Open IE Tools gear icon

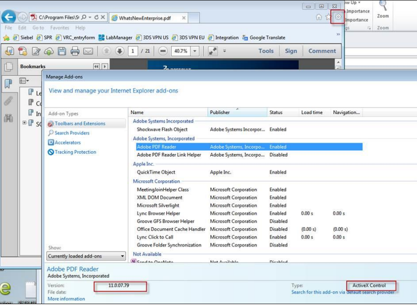click(338, 17)
